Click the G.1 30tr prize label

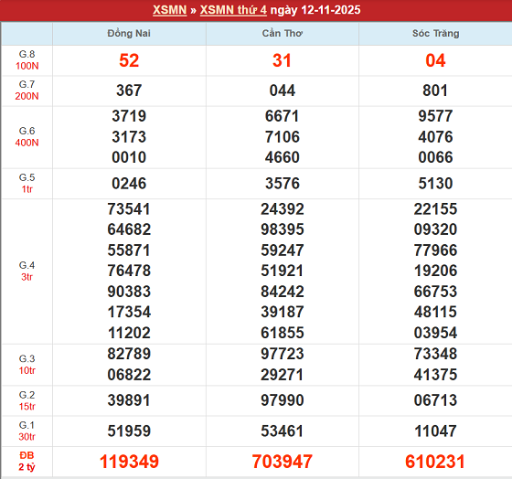click(x=27, y=431)
